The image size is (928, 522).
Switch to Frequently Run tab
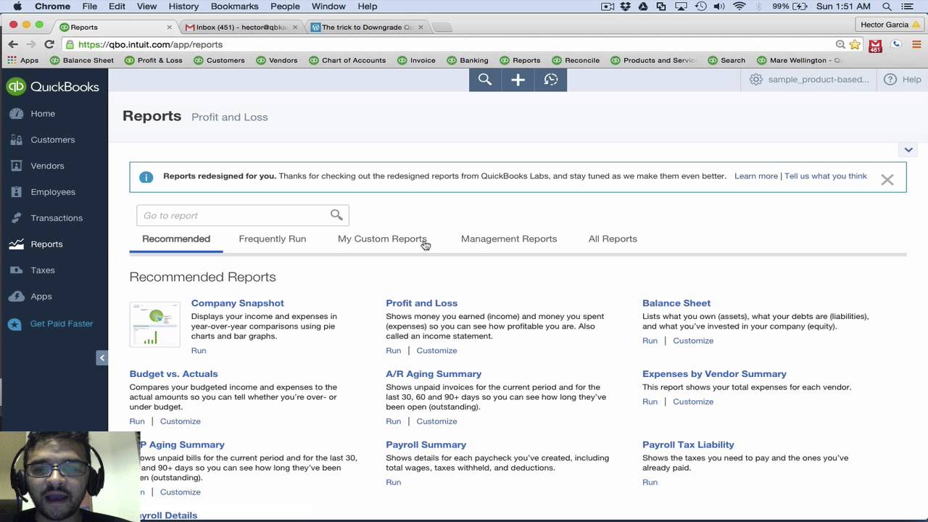tap(273, 239)
